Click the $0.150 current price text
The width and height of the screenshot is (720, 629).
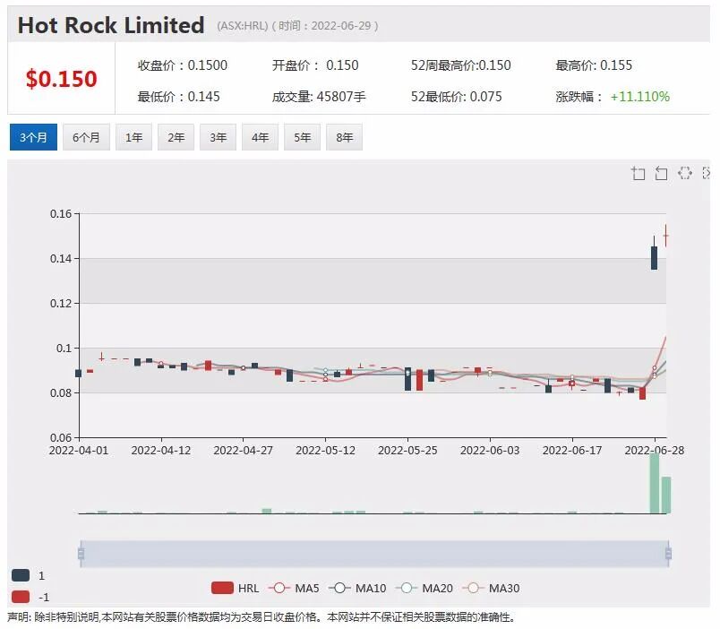click(62, 79)
